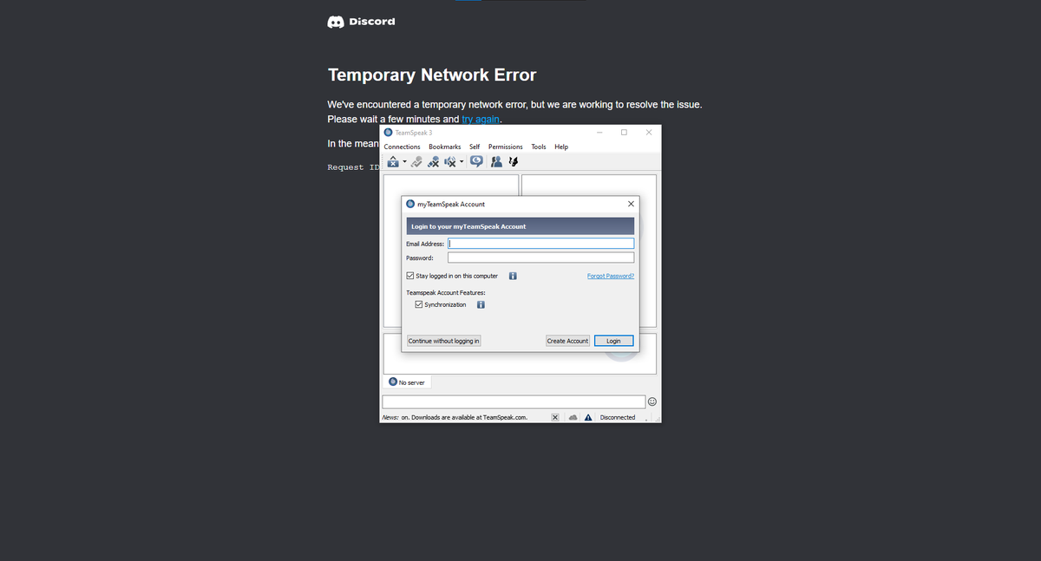Click the Discord logo on error page
This screenshot has width=1041, height=561.
click(361, 22)
